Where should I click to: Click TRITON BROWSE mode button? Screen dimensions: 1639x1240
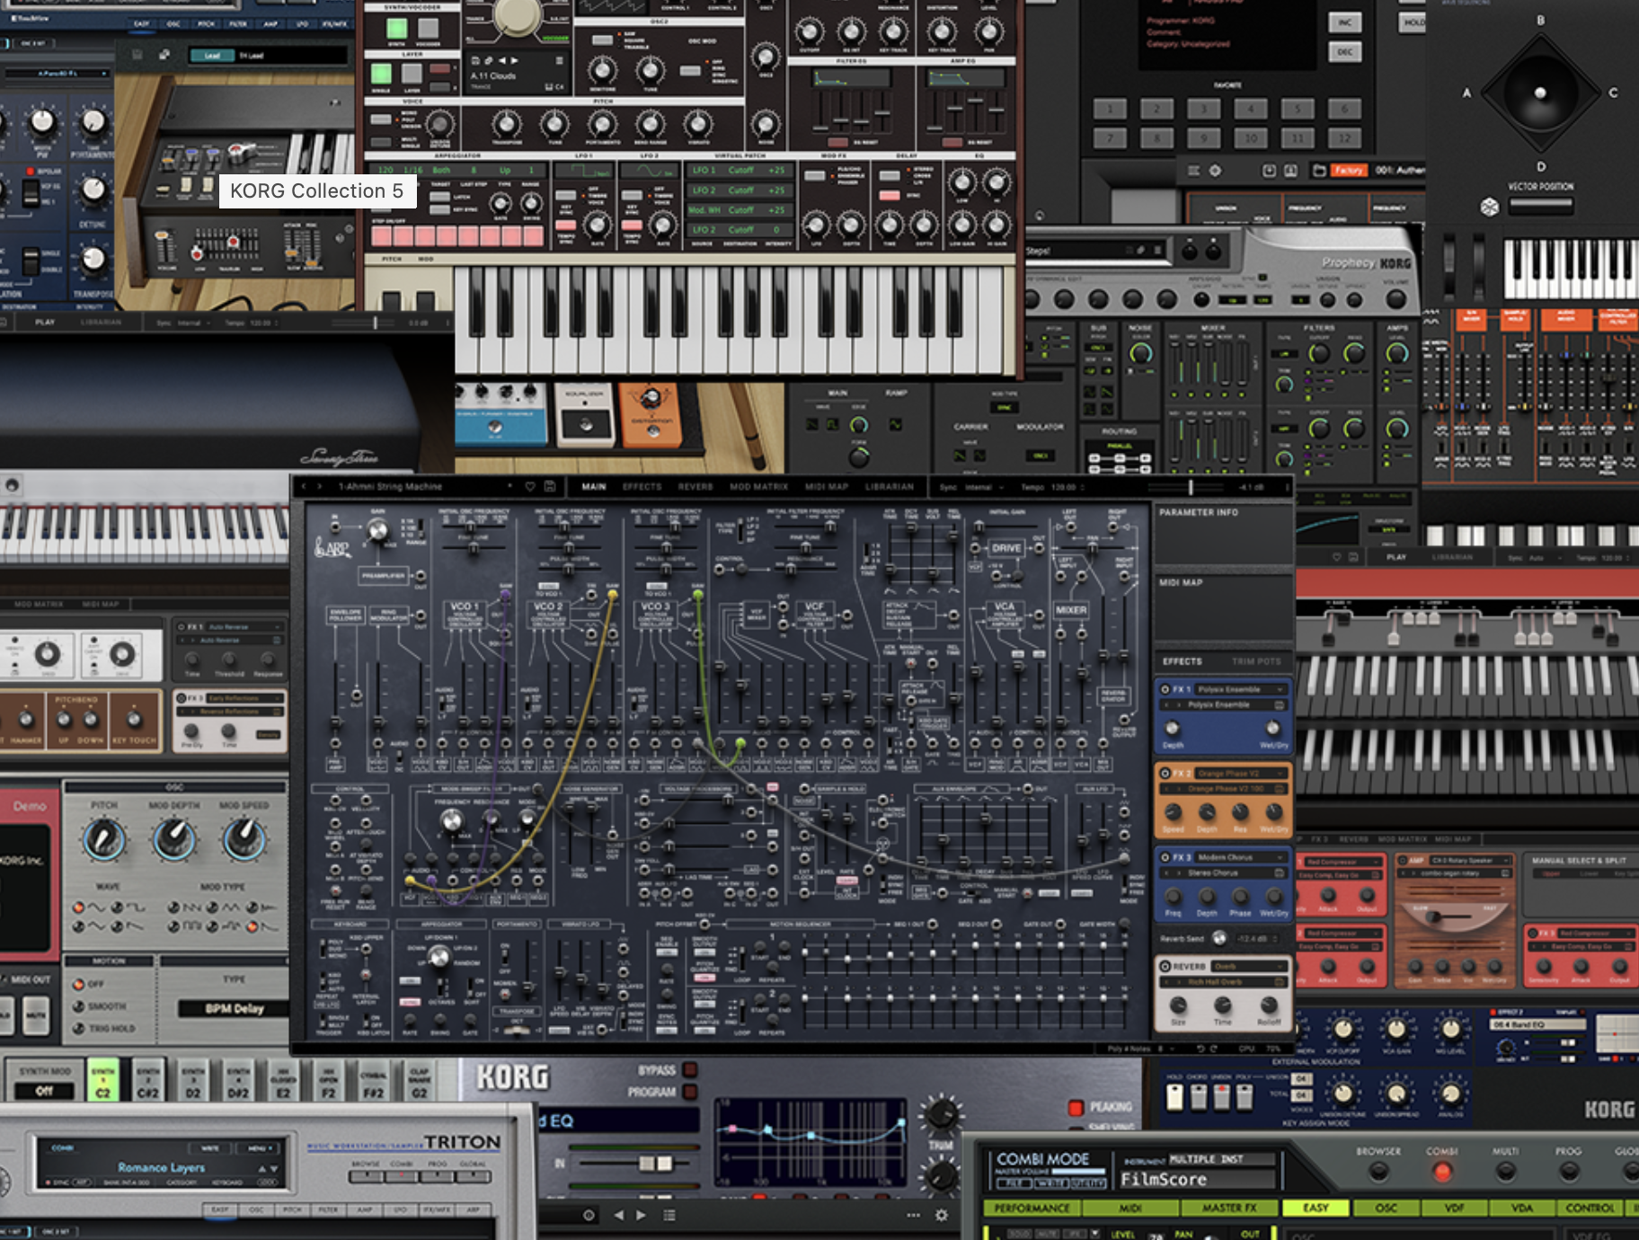[x=366, y=1175]
